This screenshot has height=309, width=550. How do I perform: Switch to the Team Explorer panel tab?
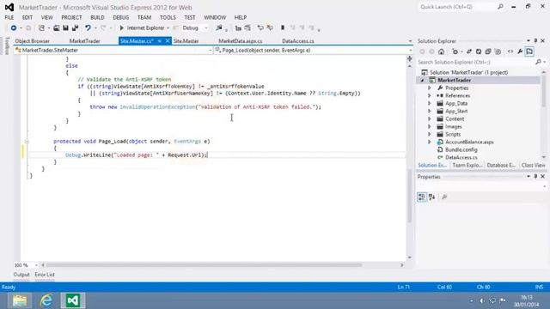[x=467, y=165]
